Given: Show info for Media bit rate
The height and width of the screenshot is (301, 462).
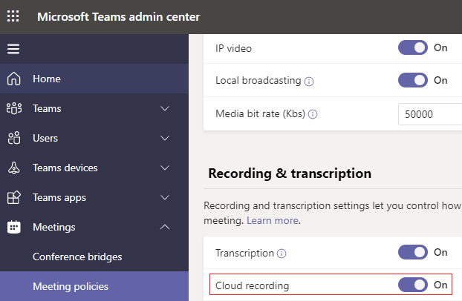Looking at the screenshot, I should point(313,114).
